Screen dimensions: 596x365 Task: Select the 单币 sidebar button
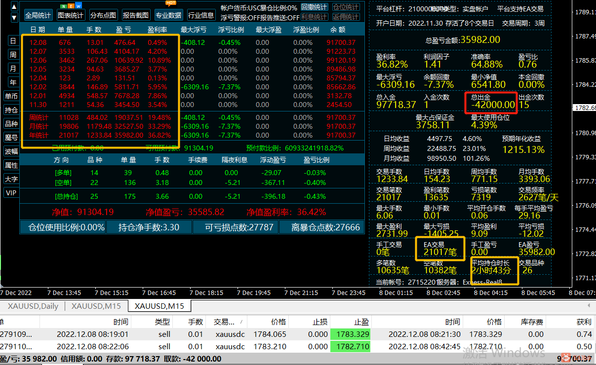[11, 96]
